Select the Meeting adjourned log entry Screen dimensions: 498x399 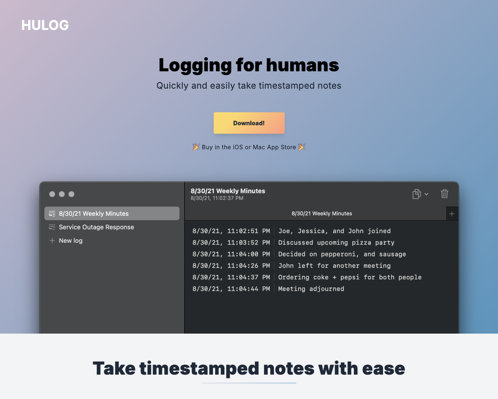click(311, 289)
